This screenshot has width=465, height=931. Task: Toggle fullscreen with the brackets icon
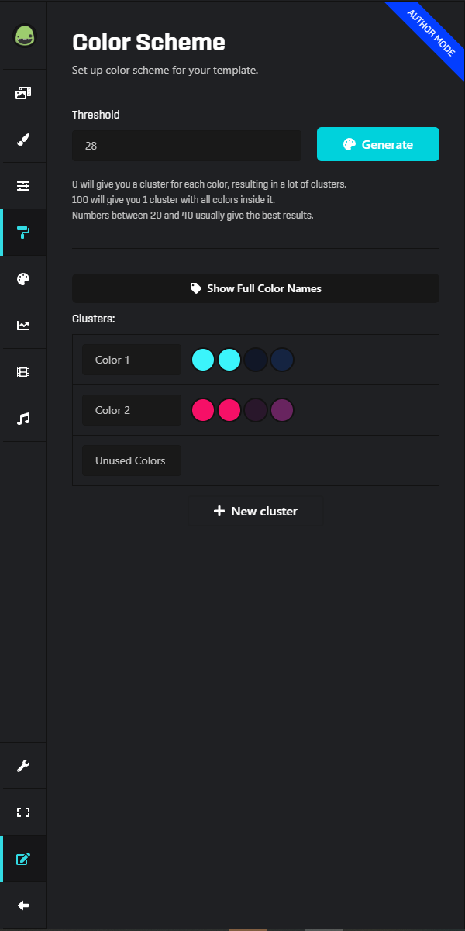pyautogui.click(x=23, y=812)
